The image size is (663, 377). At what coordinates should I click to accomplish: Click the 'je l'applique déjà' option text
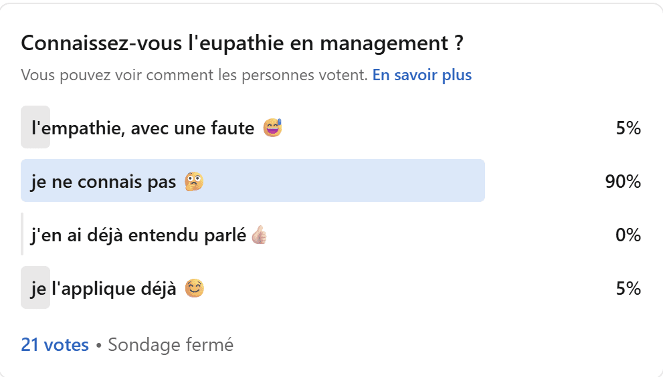[104, 289]
